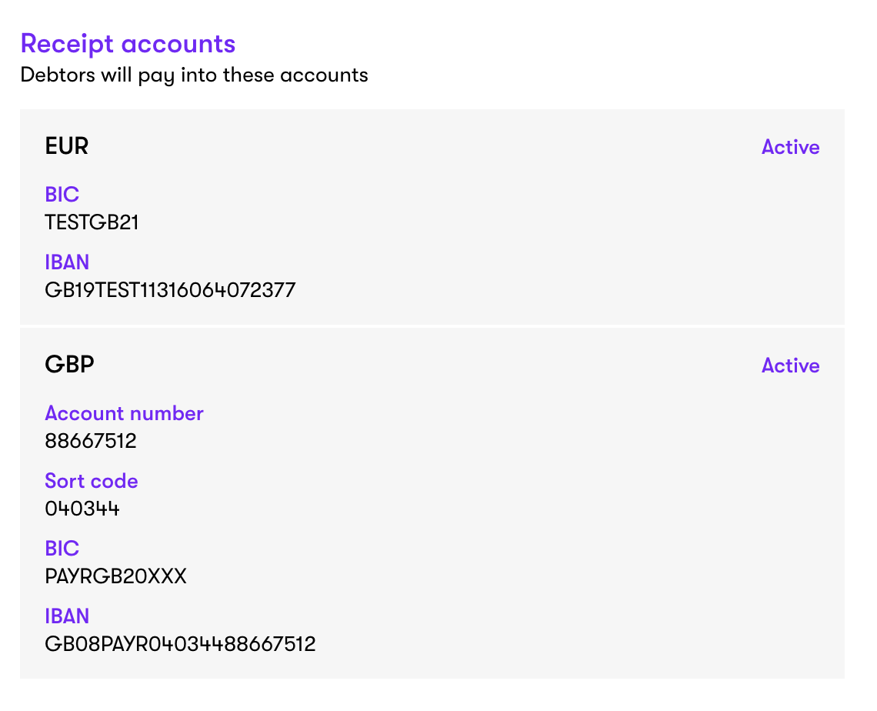The width and height of the screenshot is (877, 711).
Task: Select the TESTGB21 BIC value
Action: tap(92, 222)
